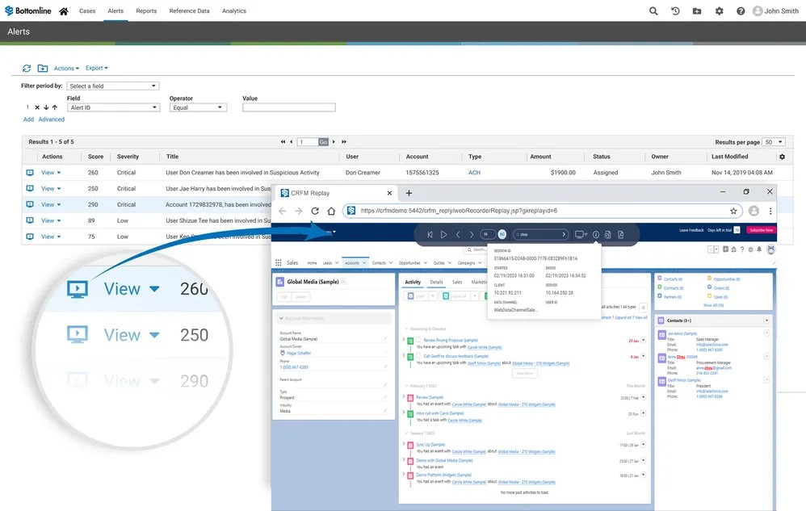806x511 pixels.
Task: Click the Advanced filter link
Action: tap(52, 119)
